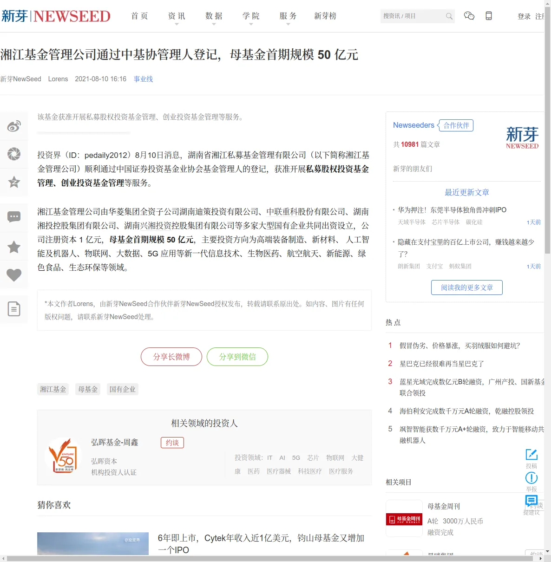Click the search magnifier icon
The image size is (551, 562).
[x=449, y=16]
